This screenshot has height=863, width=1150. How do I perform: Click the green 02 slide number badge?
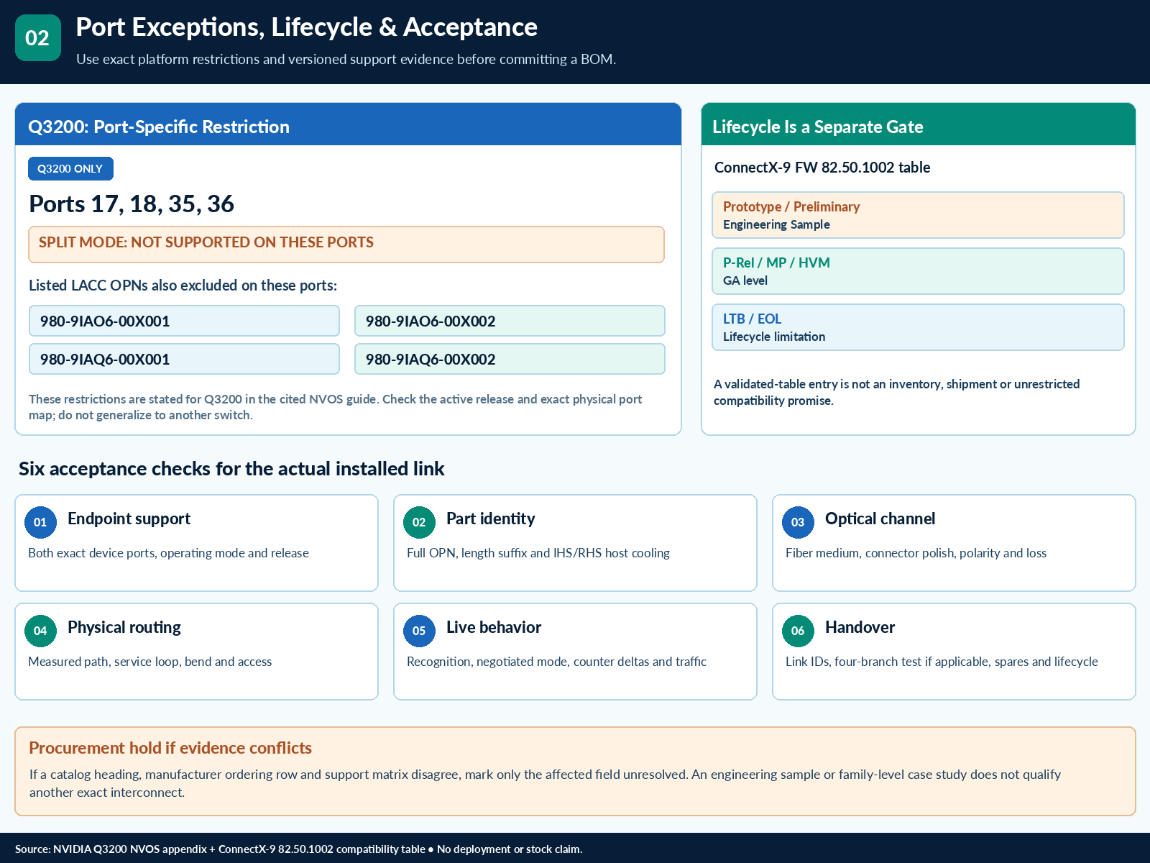tap(38, 37)
